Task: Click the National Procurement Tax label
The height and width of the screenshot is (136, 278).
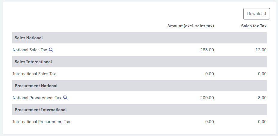Action: pos(37,98)
